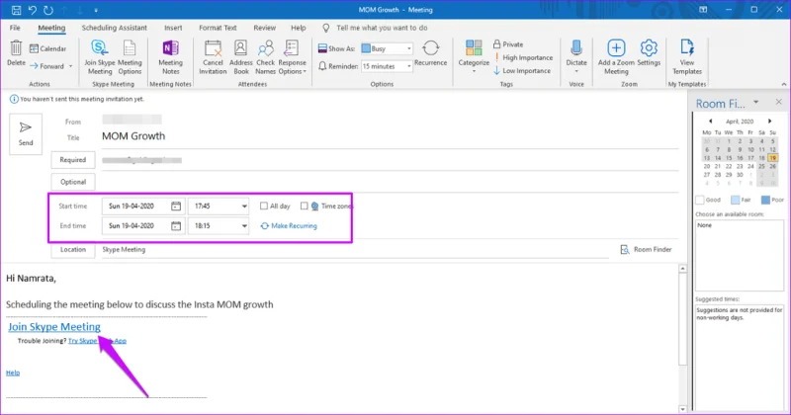Click Check Names icon
The height and width of the screenshot is (415, 791).
tap(265, 57)
